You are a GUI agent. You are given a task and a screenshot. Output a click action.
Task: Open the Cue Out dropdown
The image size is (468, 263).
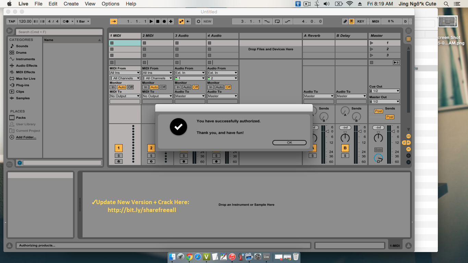pos(384,91)
